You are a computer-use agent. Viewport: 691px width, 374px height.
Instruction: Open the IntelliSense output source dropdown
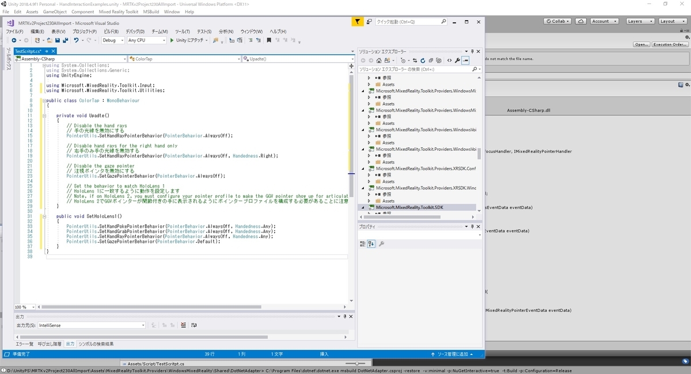pyautogui.click(x=92, y=325)
